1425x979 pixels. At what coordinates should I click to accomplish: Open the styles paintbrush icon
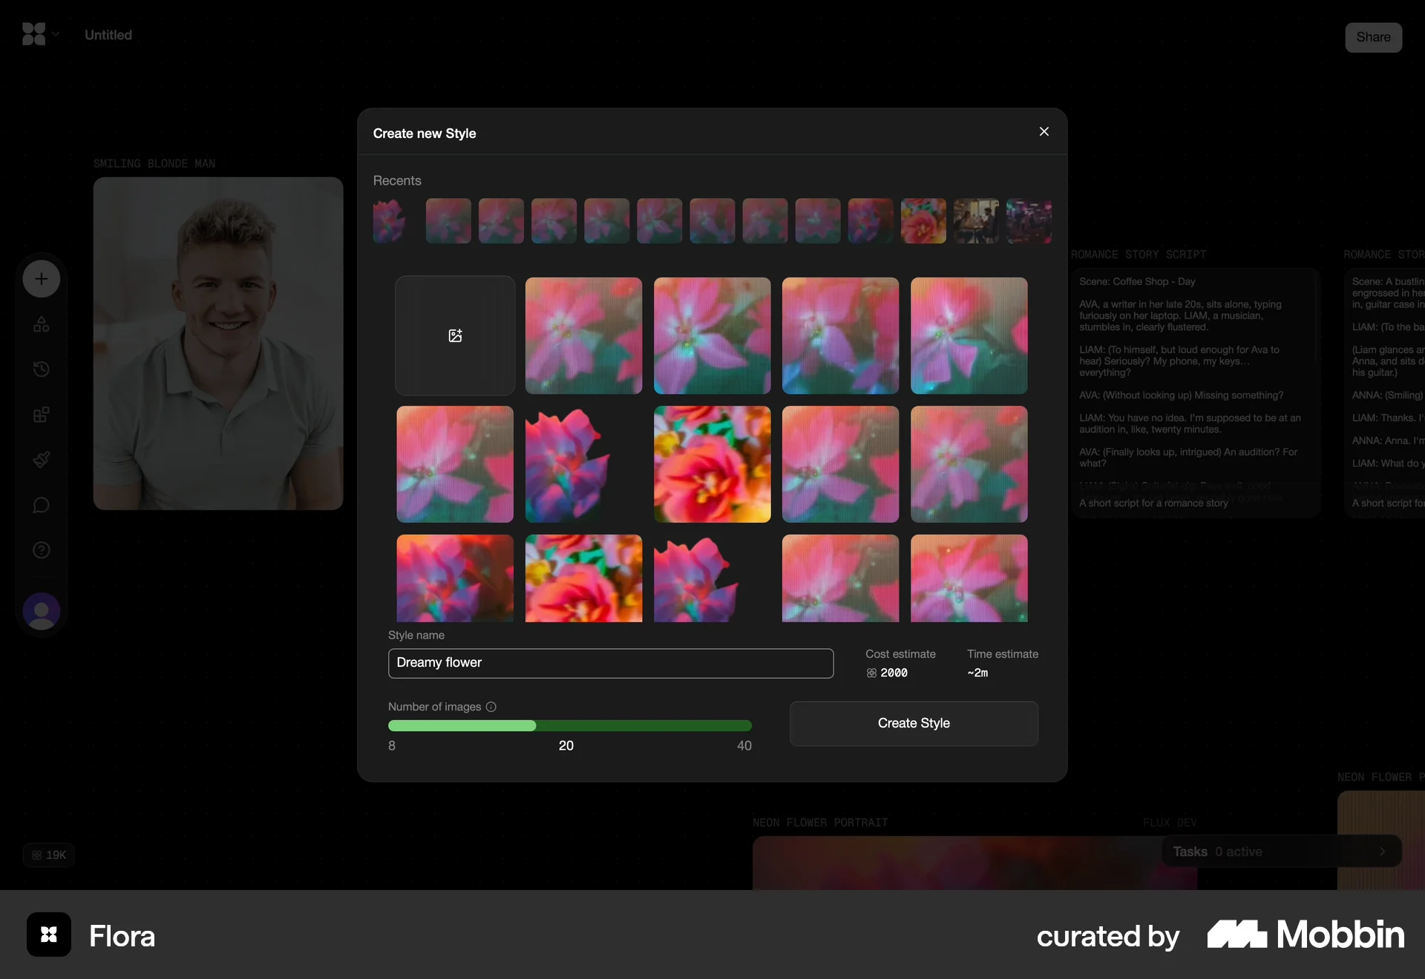pyautogui.click(x=40, y=460)
